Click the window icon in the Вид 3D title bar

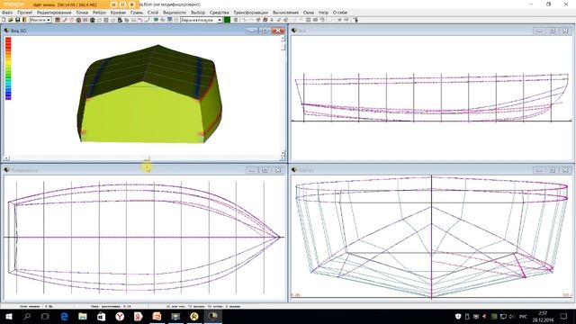[x=6, y=31]
